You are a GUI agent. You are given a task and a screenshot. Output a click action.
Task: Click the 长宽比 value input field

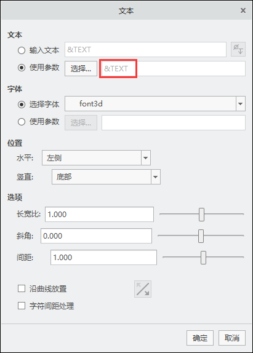[99, 214]
